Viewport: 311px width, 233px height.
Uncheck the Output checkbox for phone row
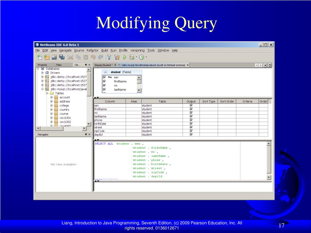click(191, 120)
